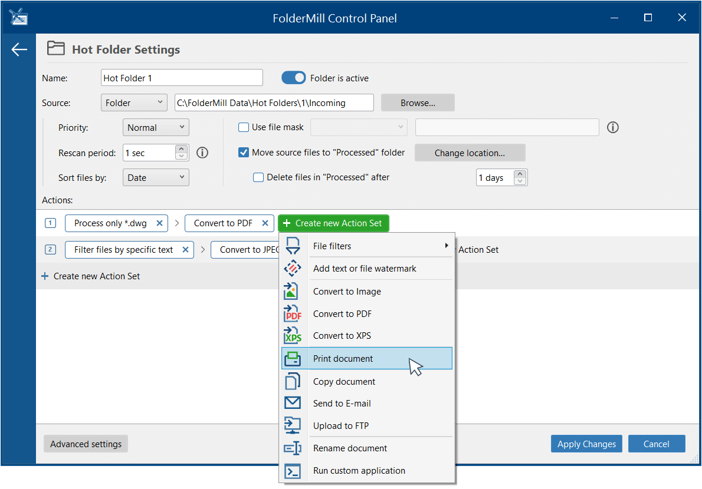
Task: Go back using the left arrow icon
Action: (x=19, y=49)
